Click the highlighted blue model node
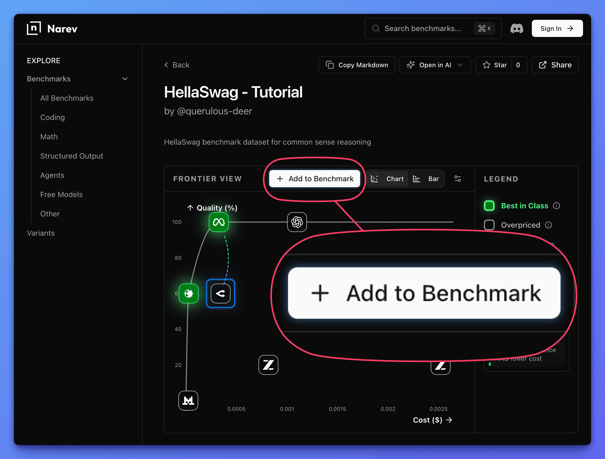 pos(221,293)
